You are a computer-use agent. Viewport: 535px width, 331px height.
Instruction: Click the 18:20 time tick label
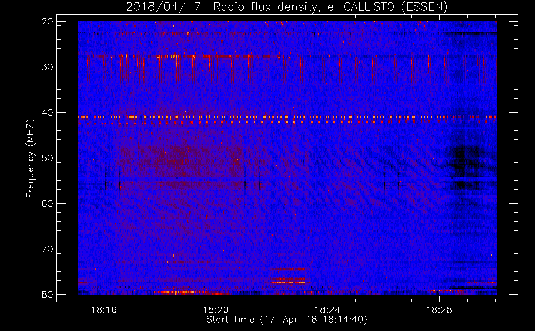point(216,310)
